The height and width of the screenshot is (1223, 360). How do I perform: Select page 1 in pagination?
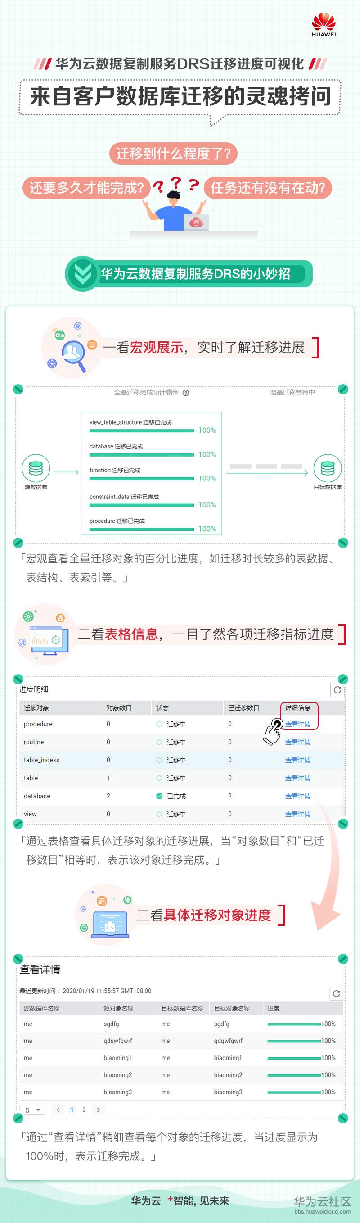point(72,1110)
